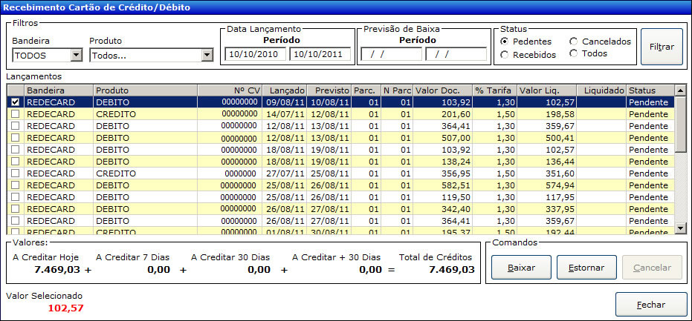692x321 pixels.
Task: Click the Status column header
Action: click(x=650, y=90)
